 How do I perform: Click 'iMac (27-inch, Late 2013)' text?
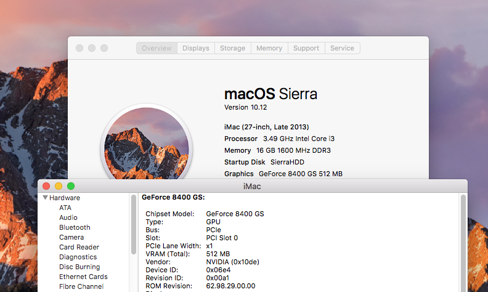(x=267, y=127)
